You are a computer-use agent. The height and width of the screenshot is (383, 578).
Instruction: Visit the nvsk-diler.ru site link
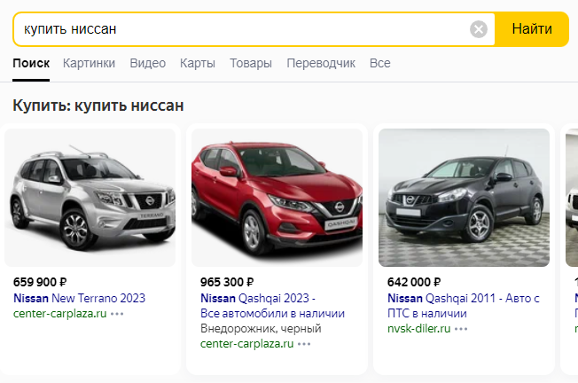pyautogui.click(x=418, y=328)
